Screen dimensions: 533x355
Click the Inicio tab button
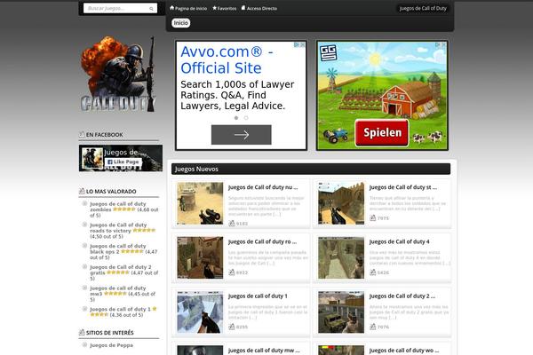pos(180,23)
